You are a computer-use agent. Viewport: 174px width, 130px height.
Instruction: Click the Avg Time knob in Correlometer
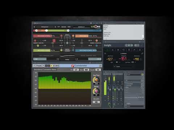click(96, 80)
